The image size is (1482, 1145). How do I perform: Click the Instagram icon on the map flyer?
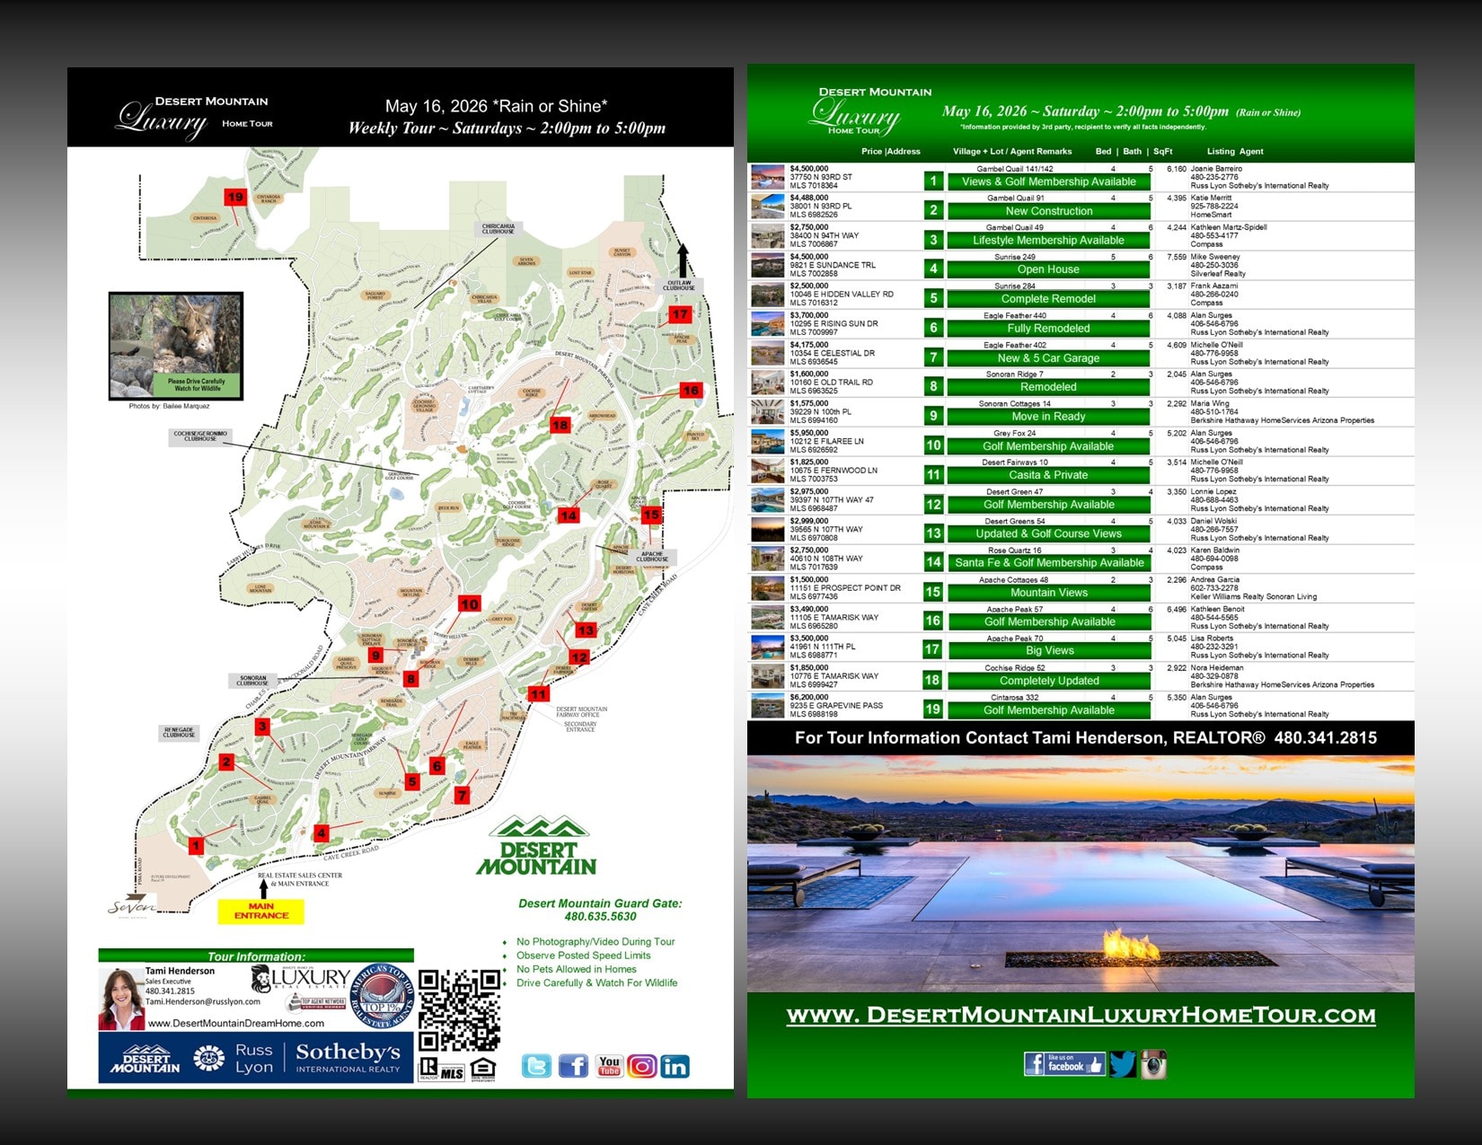pos(641,1066)
